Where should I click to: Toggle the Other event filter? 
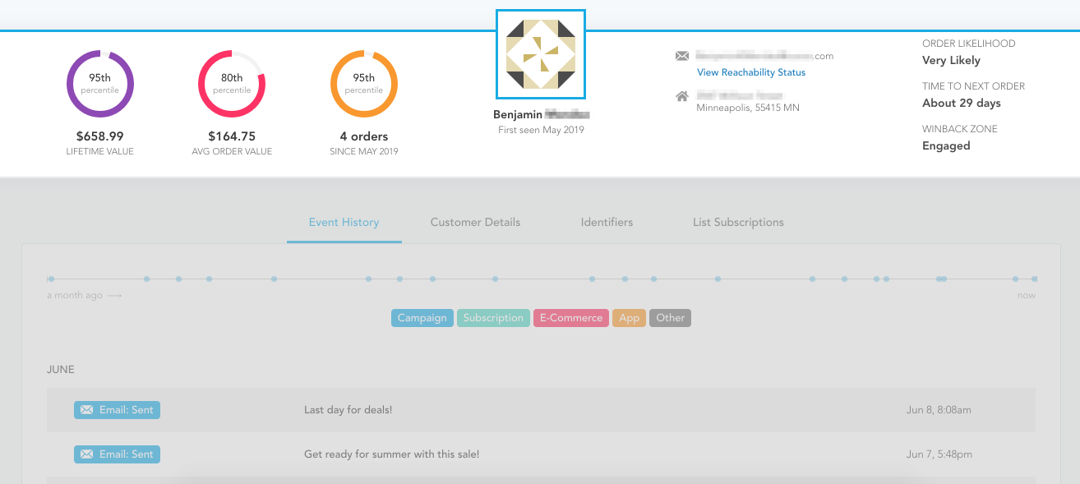point(671,318)
